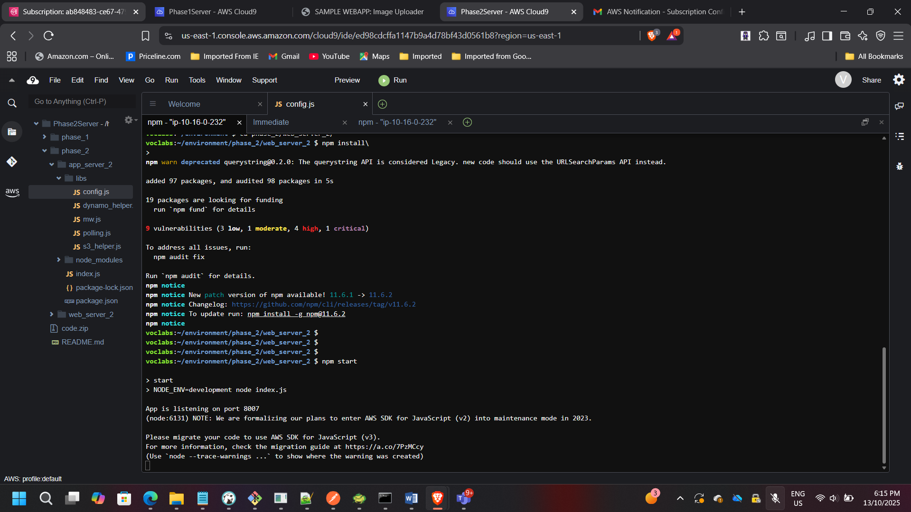Open the Outline panel icon on right

[x=899, y=137]
